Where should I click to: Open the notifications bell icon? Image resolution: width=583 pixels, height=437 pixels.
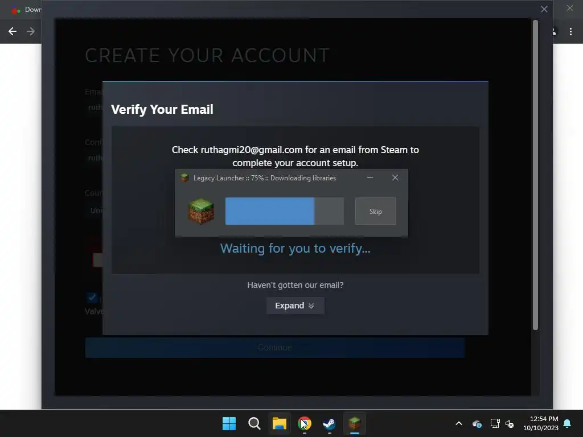tap(568, 423)
